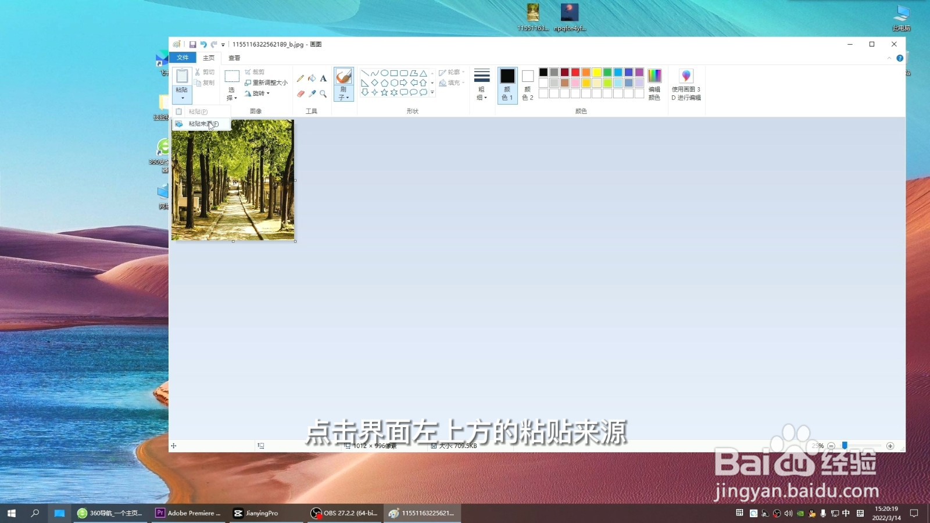The height and width of the screenshot is (523, 930).
Task: Click the Undo arrow in the title bar
Action: [x=203, y=44]
